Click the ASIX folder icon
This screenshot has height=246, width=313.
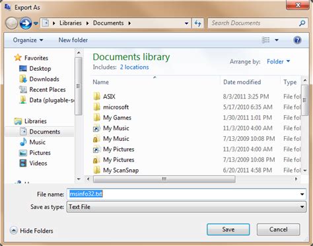point(96,97)
